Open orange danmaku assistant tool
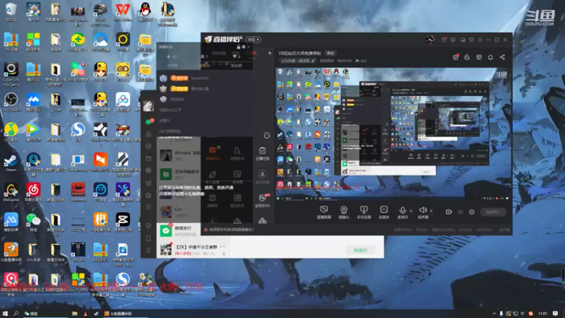Image resolution: width=565 pixels, height=318 pixels. pos(213,153)
